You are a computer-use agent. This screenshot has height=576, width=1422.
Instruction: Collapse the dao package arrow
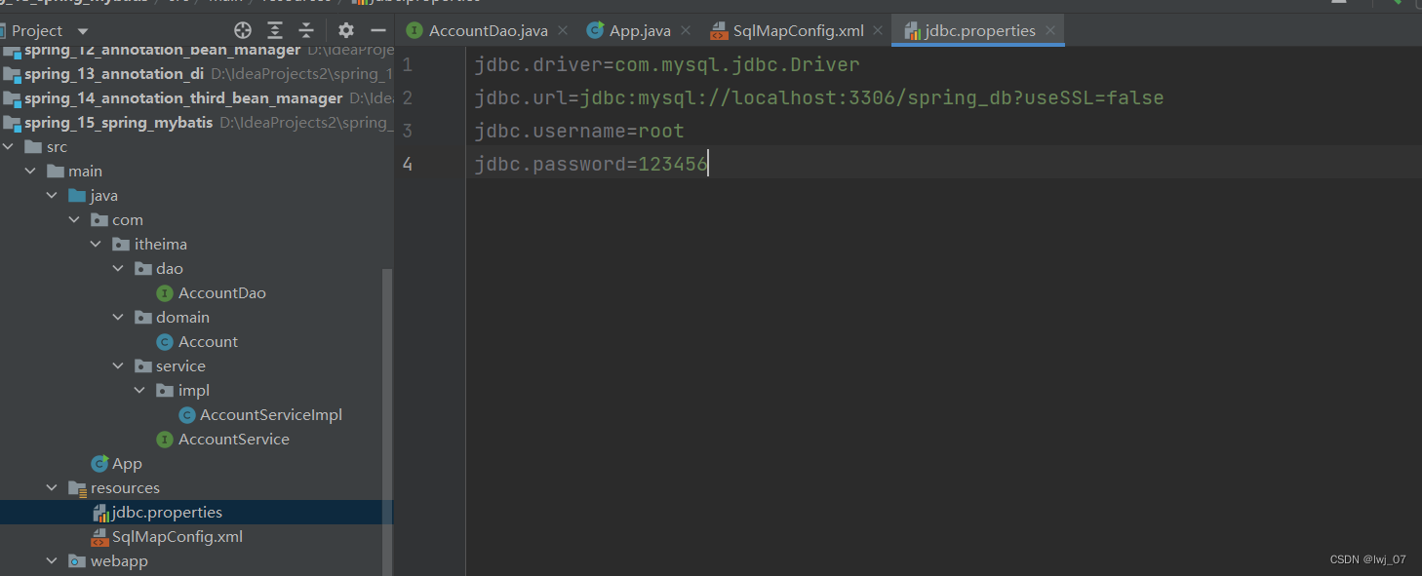[x=118, y=269]
